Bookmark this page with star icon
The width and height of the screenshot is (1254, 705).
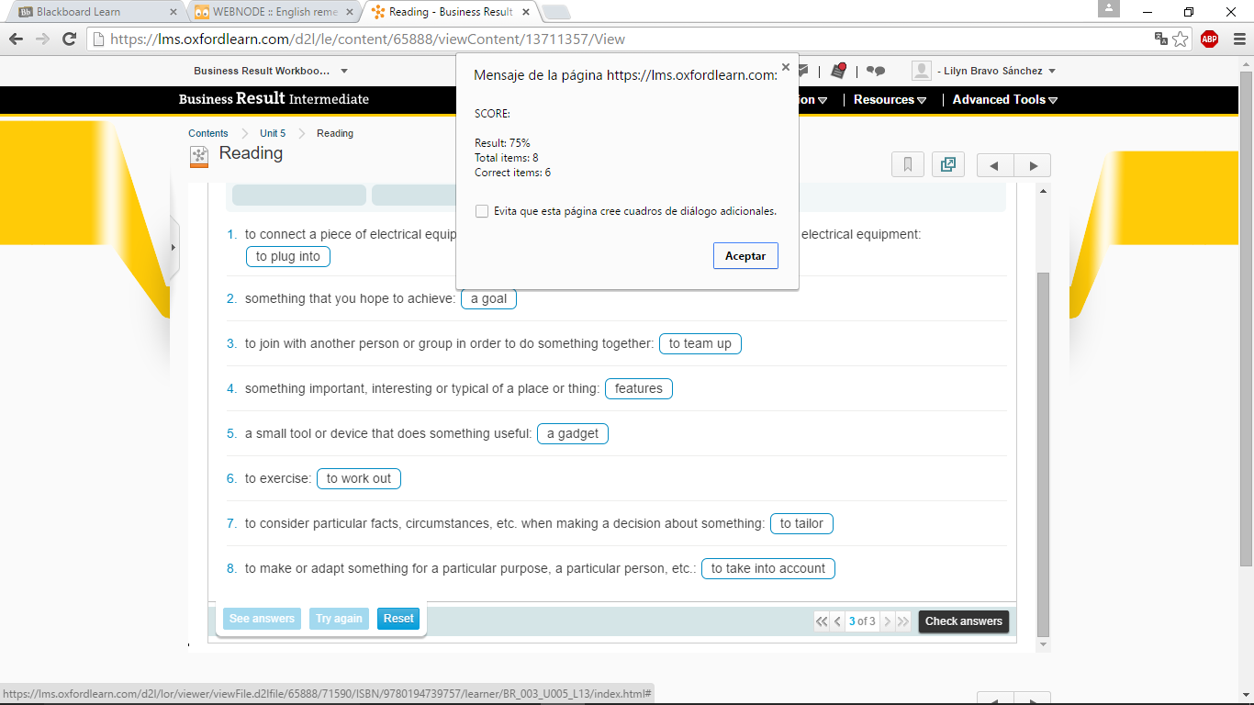pos(1181,39)
